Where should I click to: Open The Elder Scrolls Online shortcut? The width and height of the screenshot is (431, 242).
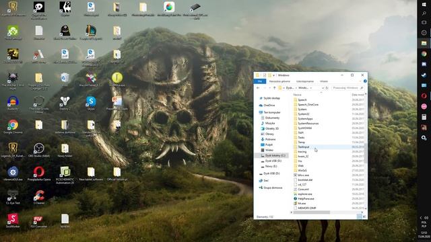point(39,104)
